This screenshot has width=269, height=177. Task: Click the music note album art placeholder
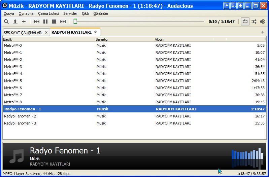(16, 156)
